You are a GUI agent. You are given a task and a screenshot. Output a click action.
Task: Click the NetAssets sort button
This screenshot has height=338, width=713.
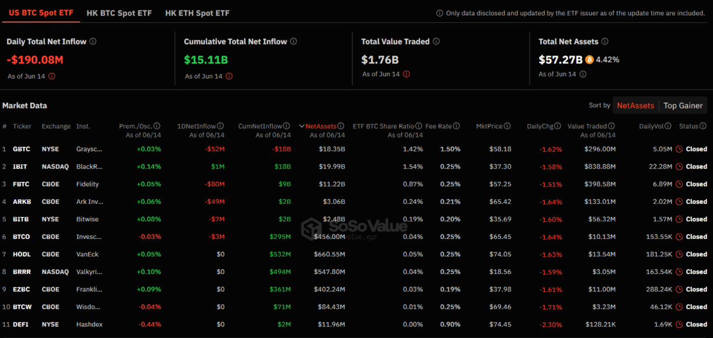pos(636,105)
